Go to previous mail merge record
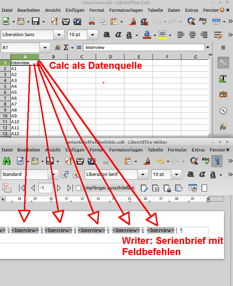This screenshot has height=286, width=233. tap(33, 188)
